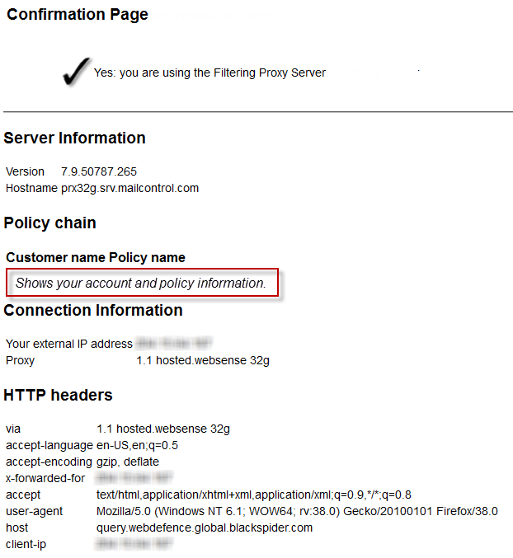513x558 pixels.
Task: Click hostname prx32g.srv.mailcontrol.com
Action: click(x=130, y=188)
